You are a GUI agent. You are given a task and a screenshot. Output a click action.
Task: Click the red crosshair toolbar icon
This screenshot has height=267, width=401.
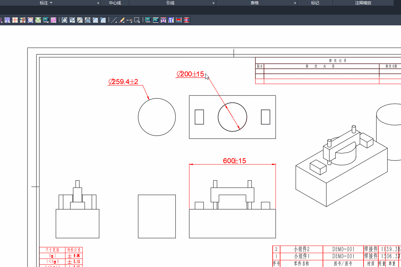(x=15, y=20)
